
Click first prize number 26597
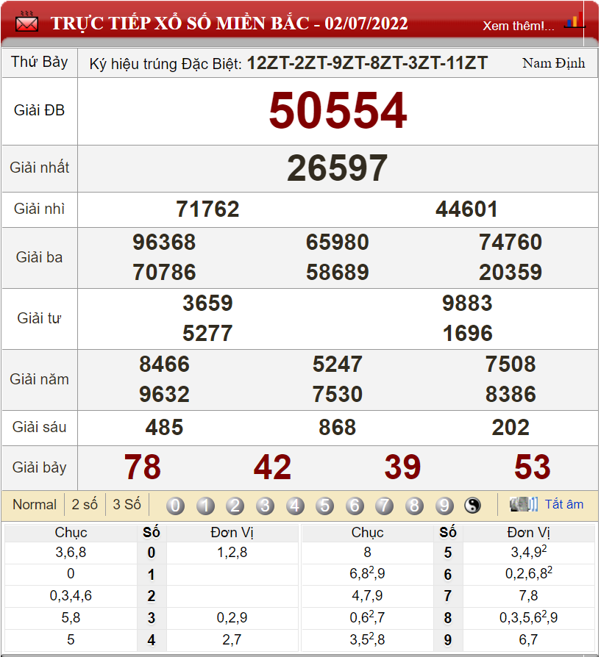[x=337, y=168]
